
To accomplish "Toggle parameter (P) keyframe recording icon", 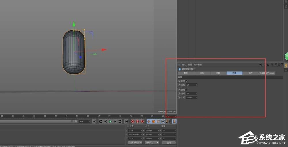I will [163, 121].
